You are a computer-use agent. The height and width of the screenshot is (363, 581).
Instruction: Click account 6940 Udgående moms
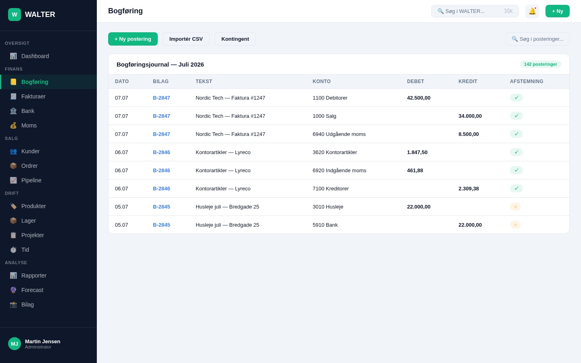point(339,134)
